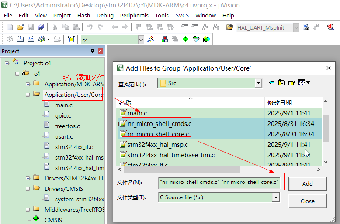Open the View menu dropdown in dialog
This screenshot has width=340, height=224.
point(304,82)
